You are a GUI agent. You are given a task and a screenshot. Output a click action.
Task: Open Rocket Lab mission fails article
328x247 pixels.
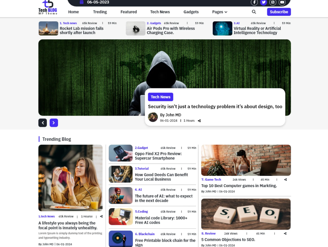tap(82, 30)
